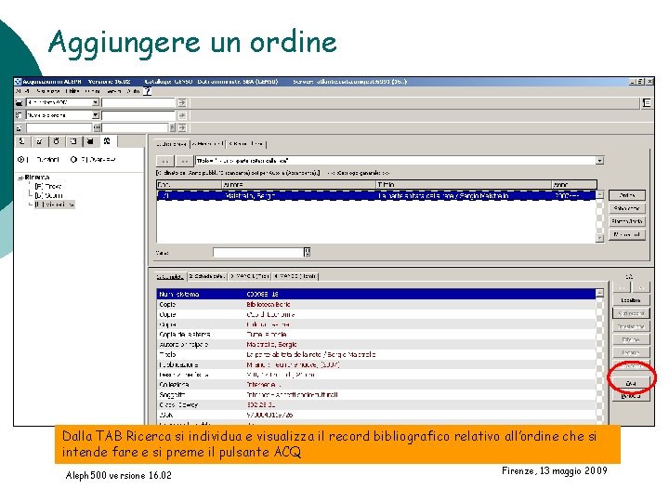Select the Collezione row
The width and height of the screenshot is (669, 502).
(x=376, y=385)
